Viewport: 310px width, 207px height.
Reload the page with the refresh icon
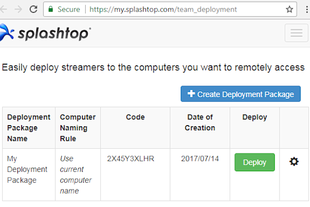point(34,9)
